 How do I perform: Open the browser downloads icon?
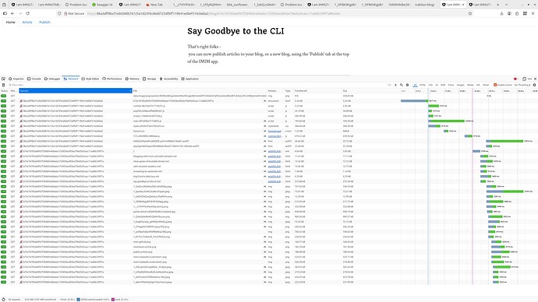coord(501,13)
